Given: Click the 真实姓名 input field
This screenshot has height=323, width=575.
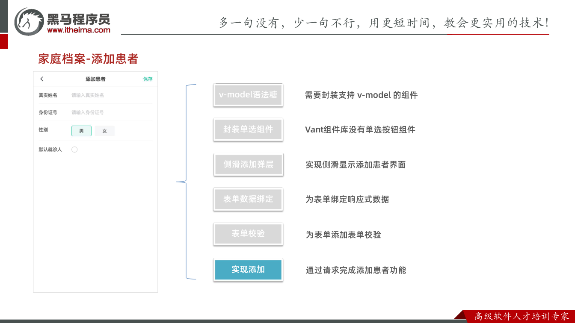Looking at the screenshot, I should pyautogui.click(x=111, y=95).
